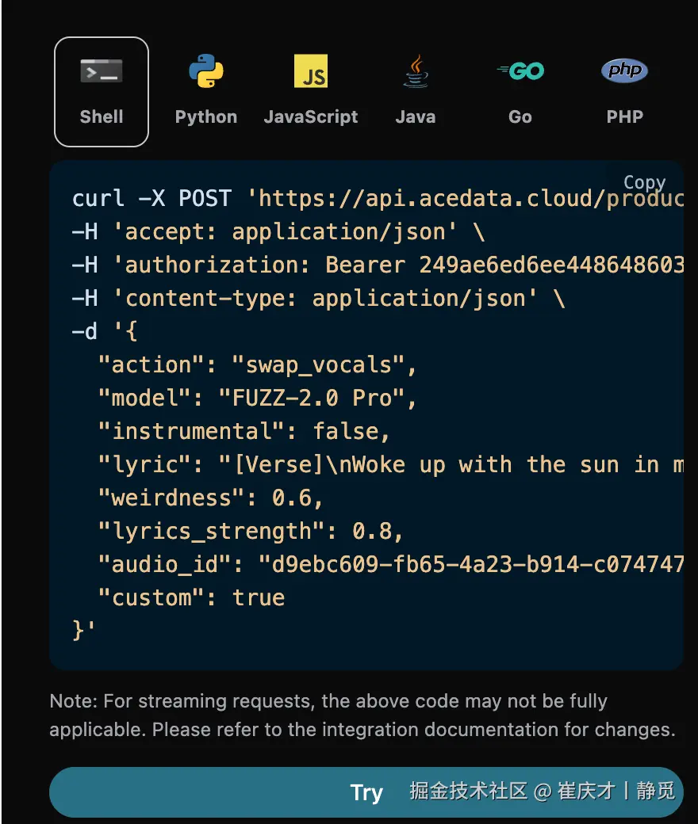Select the 'Java' text label tab
The image size is (698, 824).
pos(416,117)
